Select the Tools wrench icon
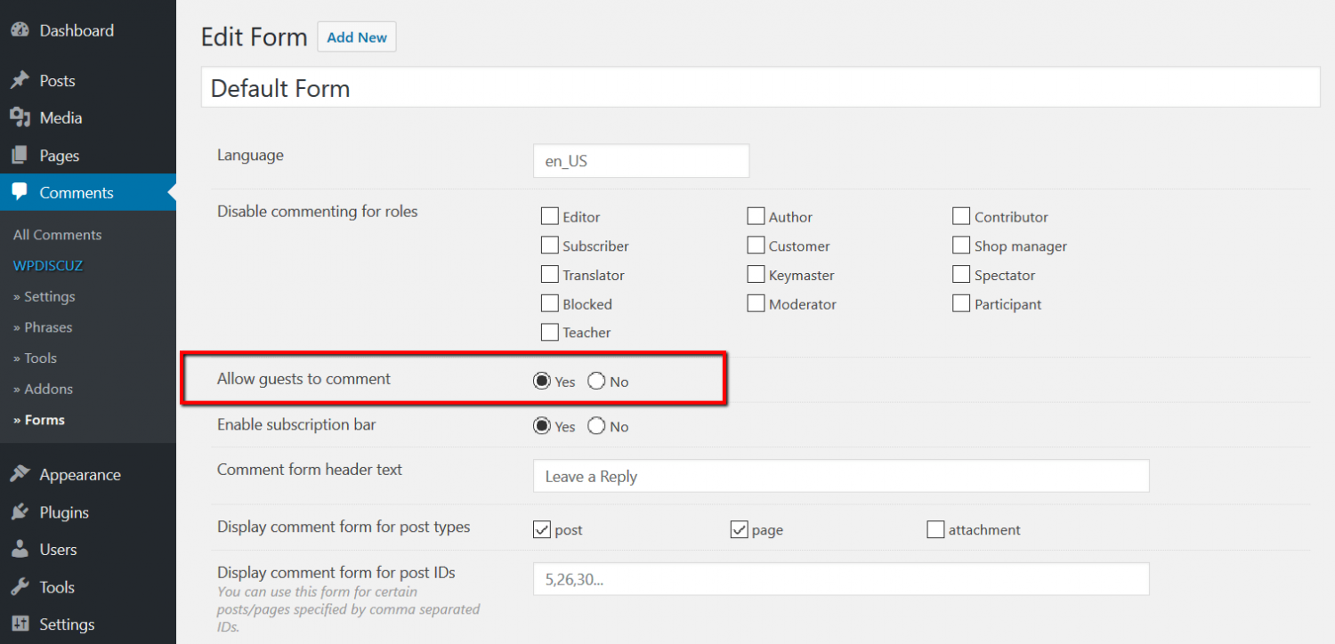The image size is (1335, 644). pyautogui.click(x=20, y=586)
